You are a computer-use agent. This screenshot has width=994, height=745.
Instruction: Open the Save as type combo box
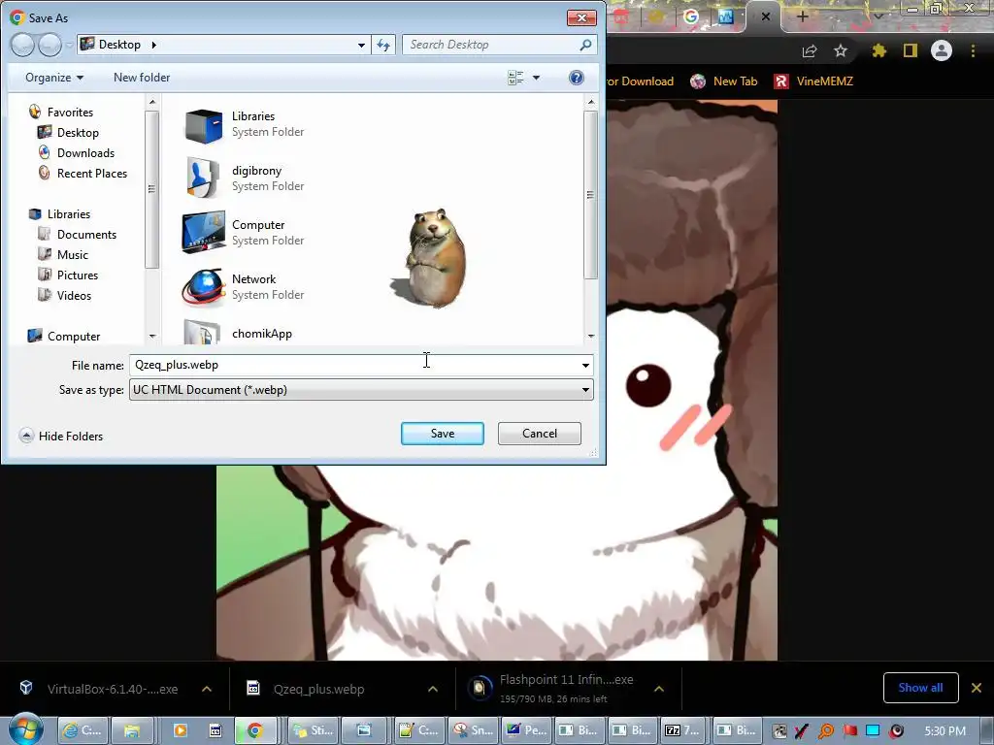click(361, 390)
